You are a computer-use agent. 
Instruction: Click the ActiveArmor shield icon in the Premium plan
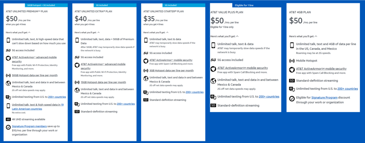point(9,58)
